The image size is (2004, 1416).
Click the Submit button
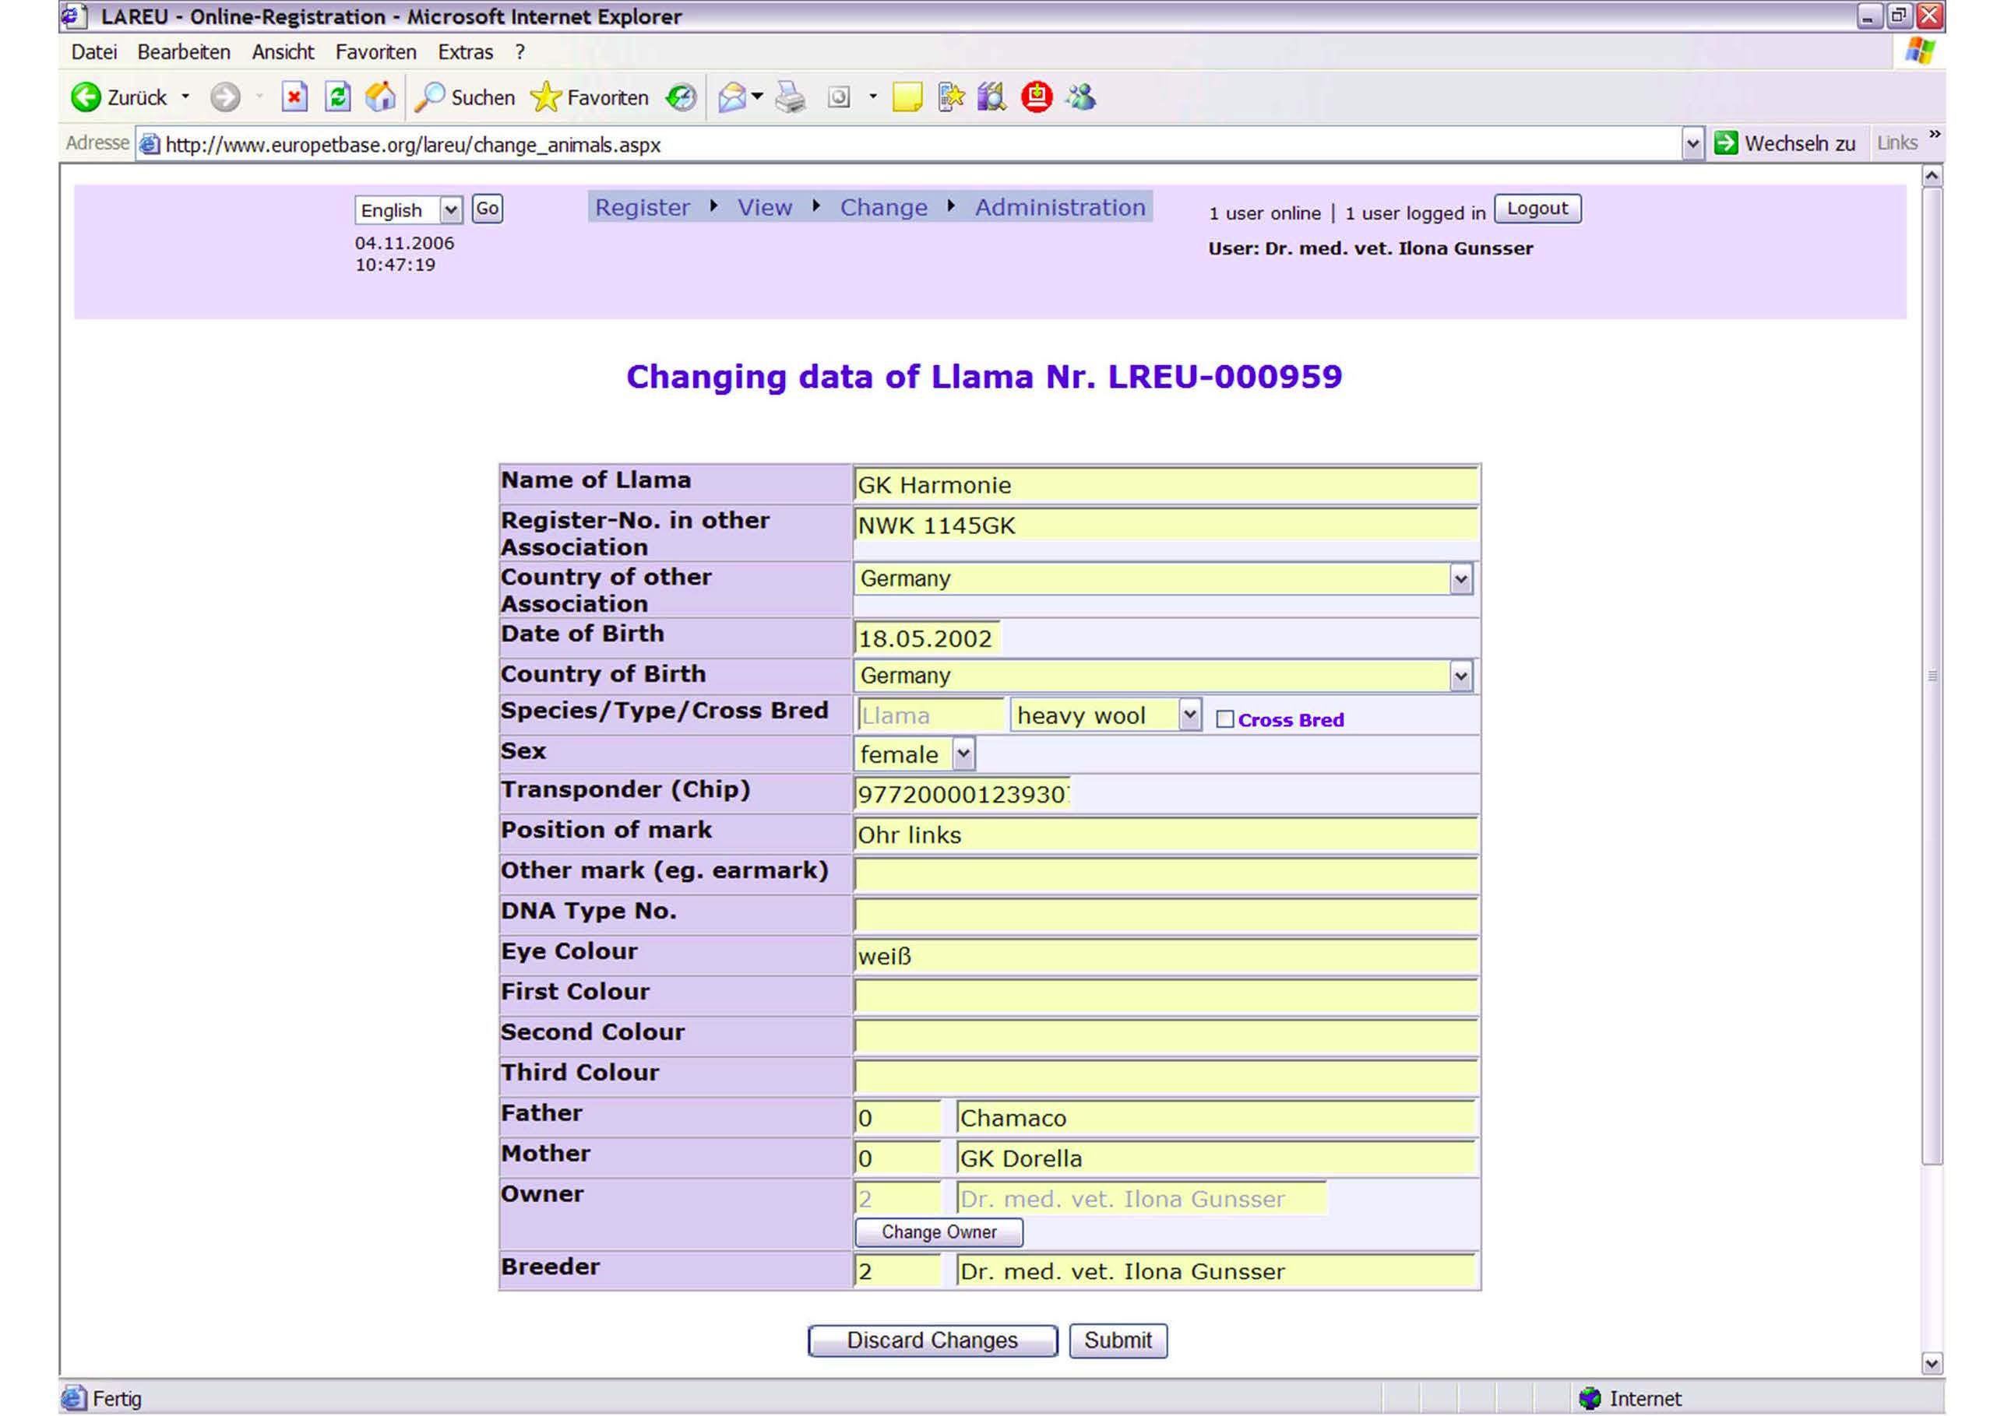pos(1117,1340)
